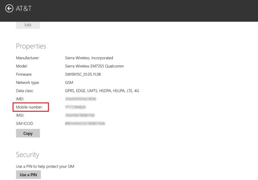Click the blurred IMEI value
Viewport: 258px width, 180px height.
coord(80,99)
